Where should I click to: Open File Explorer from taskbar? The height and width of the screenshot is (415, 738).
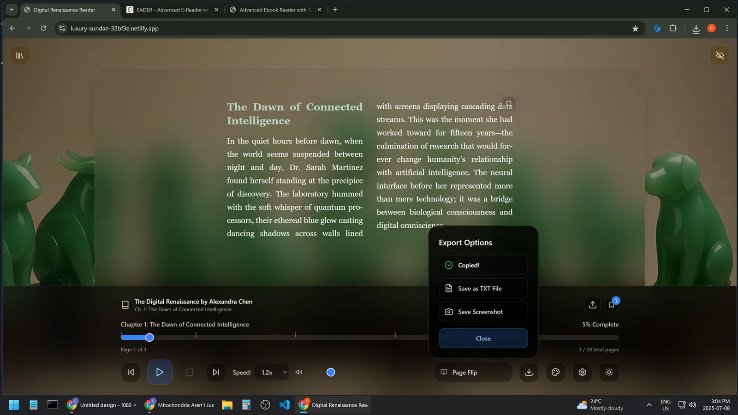(x=227, y=405)
